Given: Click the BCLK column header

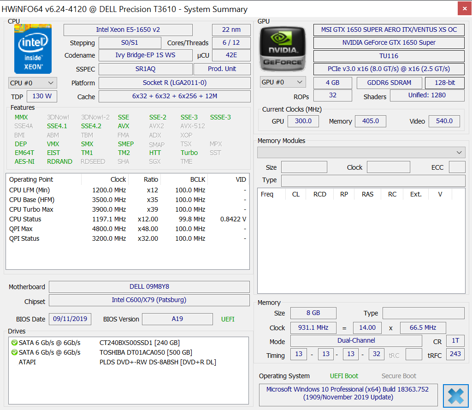Looking at the screenshot, I should 184,179.
